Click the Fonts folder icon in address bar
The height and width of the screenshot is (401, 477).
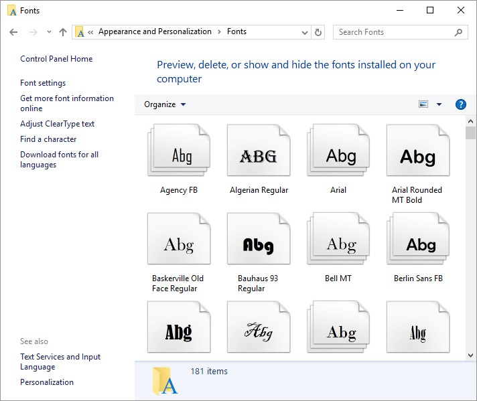pyautogui.click(x=80, y=32)
